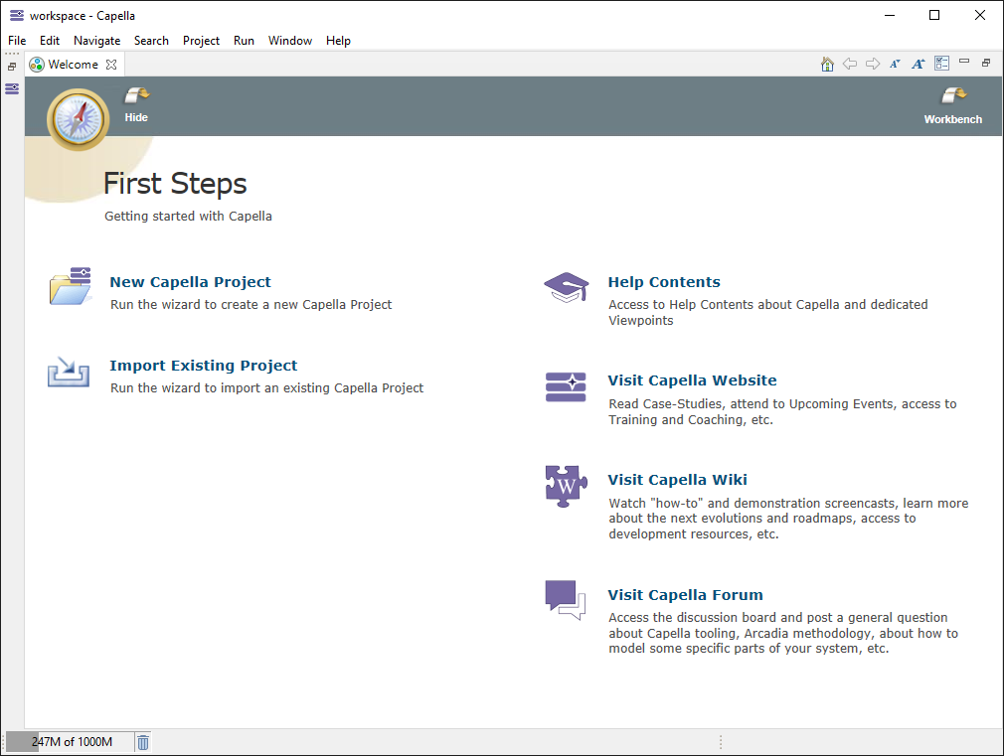Navigate back using the left arrow icon
Screen dimensions: 1004x756
(x=850, y=63)
